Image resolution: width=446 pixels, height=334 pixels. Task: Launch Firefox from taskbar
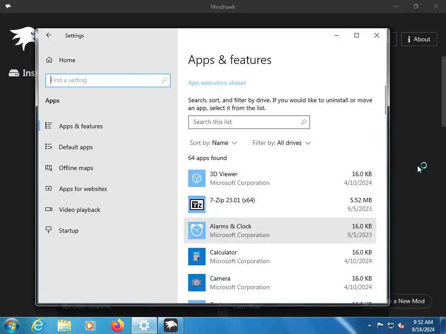pyautogui.click(x=118, y=325)
